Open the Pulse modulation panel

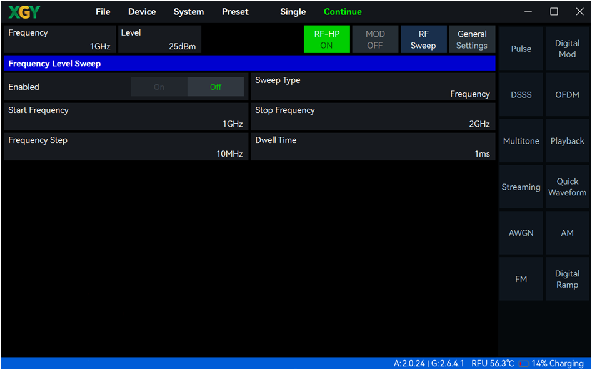click(521, 49)
